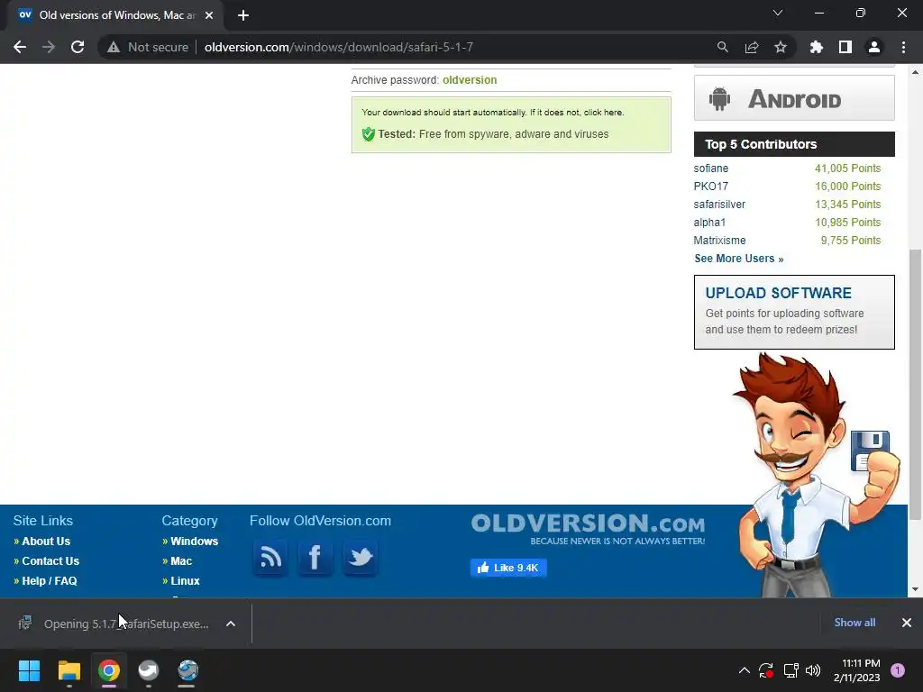Show hidden system tray icons
The height and width of the screenshot is (692, 923).
(x=744, y=670)
